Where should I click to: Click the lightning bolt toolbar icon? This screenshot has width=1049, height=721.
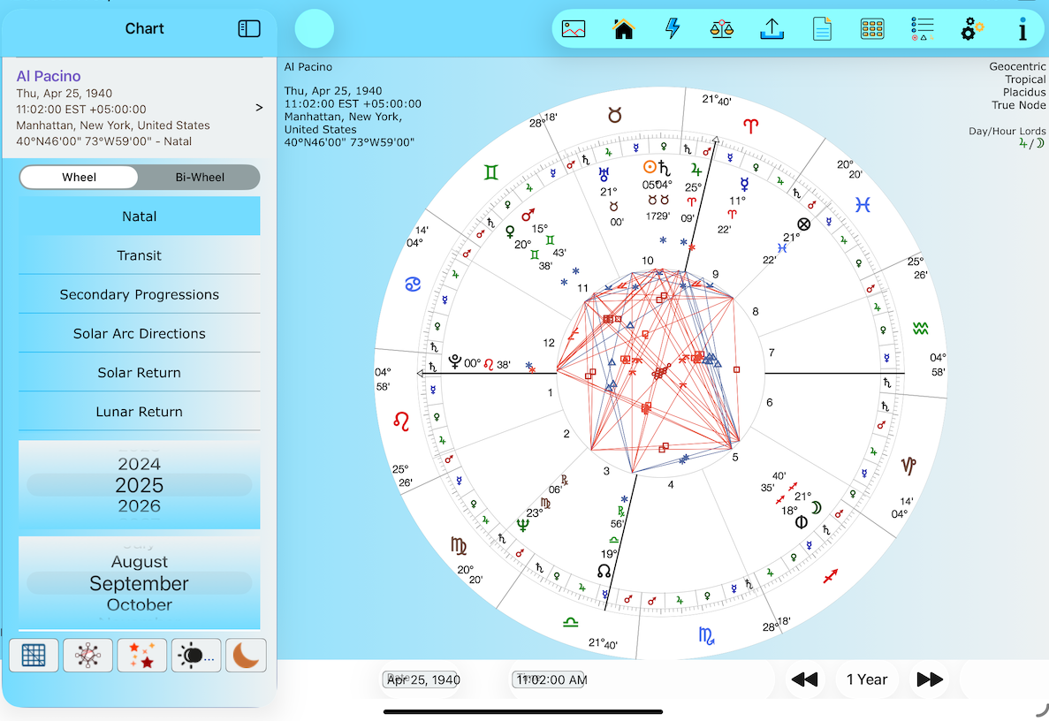[673, 28]
